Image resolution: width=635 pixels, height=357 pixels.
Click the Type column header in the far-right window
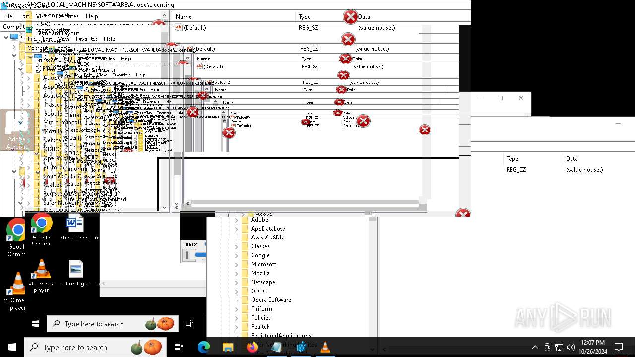tap(512, 159)
